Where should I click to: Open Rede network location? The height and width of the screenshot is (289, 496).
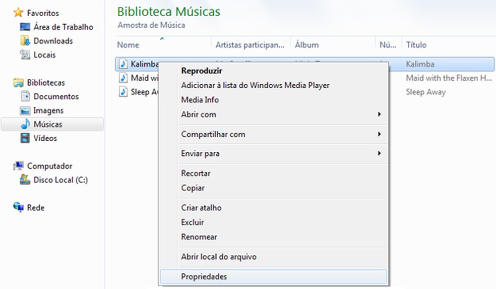36,208
